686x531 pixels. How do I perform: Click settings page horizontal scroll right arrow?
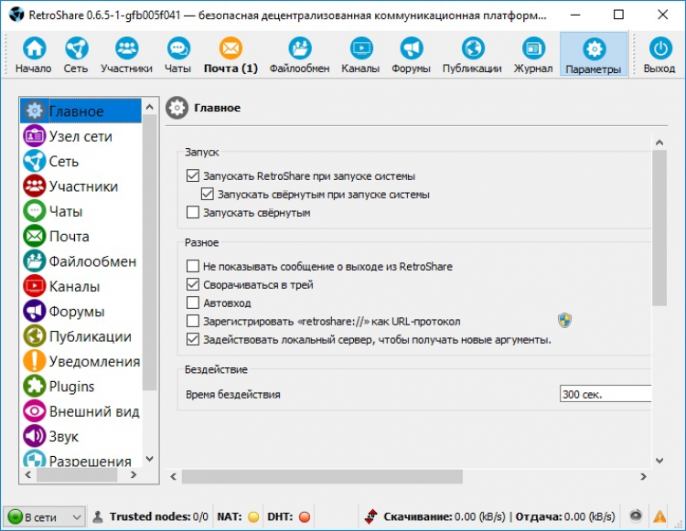click(643, 477)
